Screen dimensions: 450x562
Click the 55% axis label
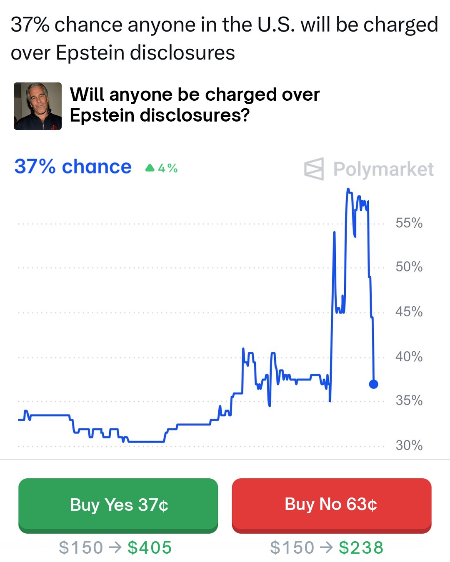pos(409,223)
